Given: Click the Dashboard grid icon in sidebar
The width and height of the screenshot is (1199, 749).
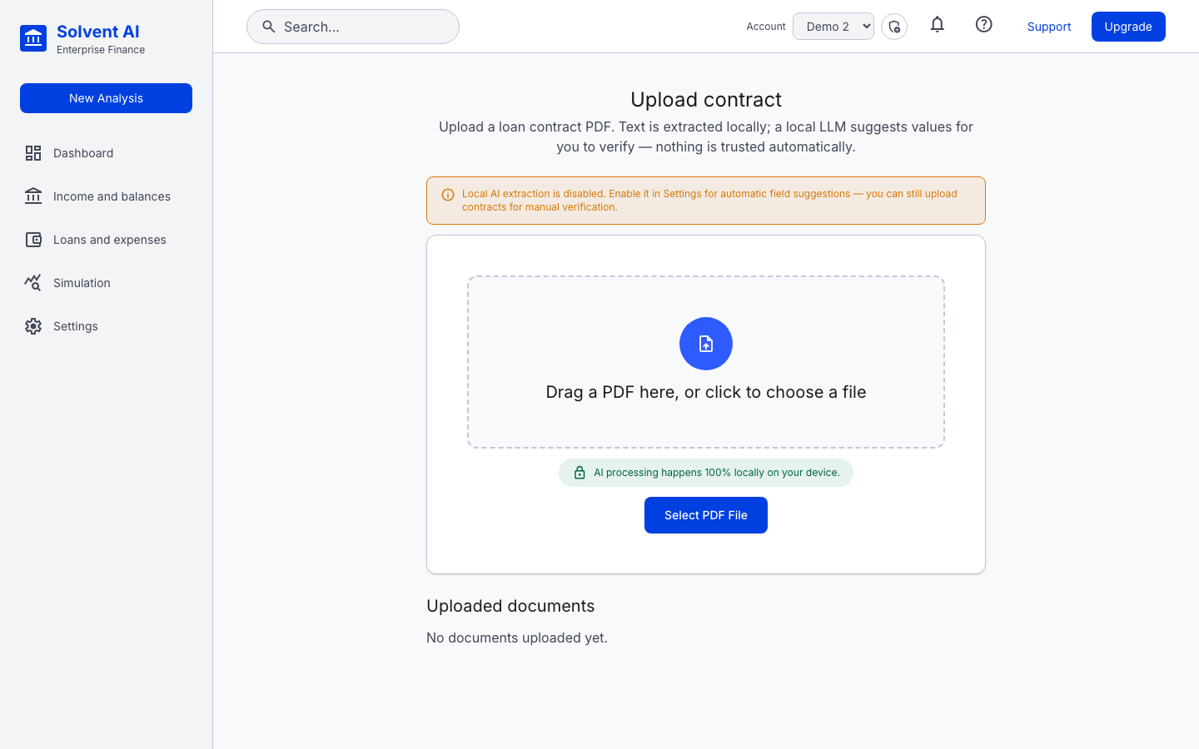Looking at the screenshot, I should [33, 153].
